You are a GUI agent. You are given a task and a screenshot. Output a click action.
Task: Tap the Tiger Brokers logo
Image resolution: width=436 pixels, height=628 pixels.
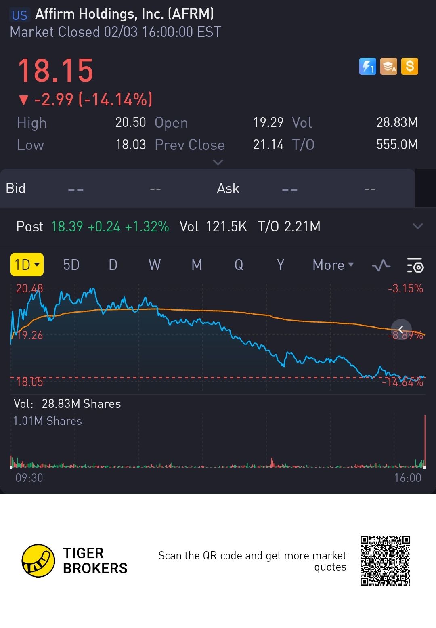point(38,560)
